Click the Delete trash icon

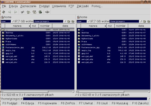coord(40,12)
